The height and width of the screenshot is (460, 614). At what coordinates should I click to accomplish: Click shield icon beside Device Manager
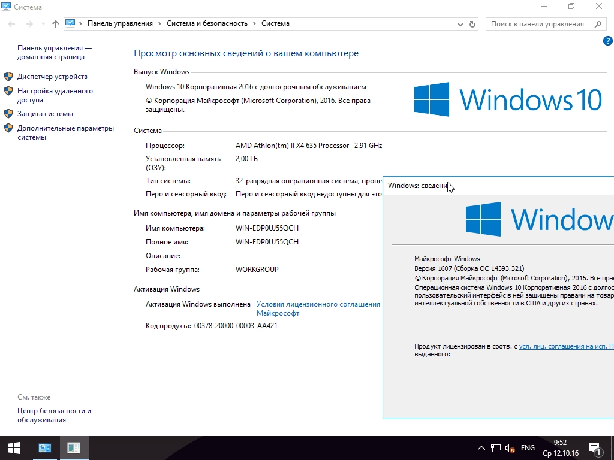pos(8,76)
